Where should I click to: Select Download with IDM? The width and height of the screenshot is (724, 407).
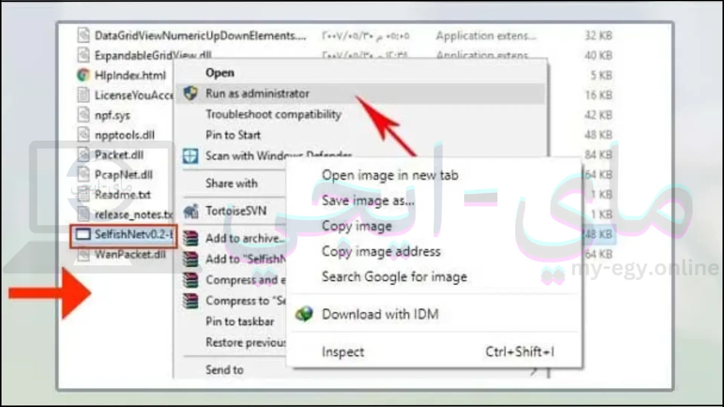tap(380, 314)
